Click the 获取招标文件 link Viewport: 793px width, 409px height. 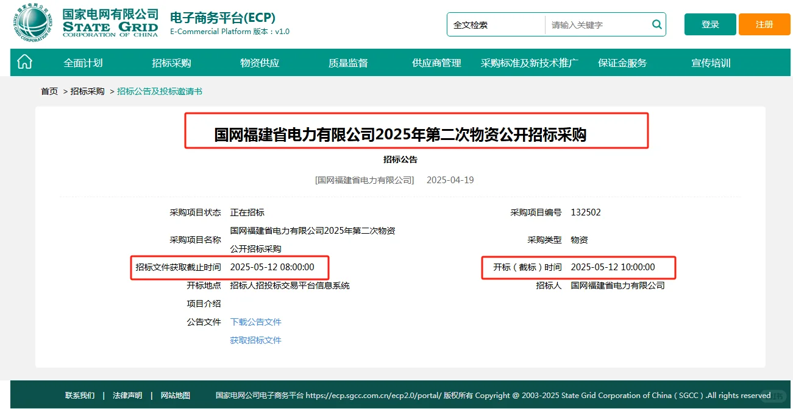255,340
